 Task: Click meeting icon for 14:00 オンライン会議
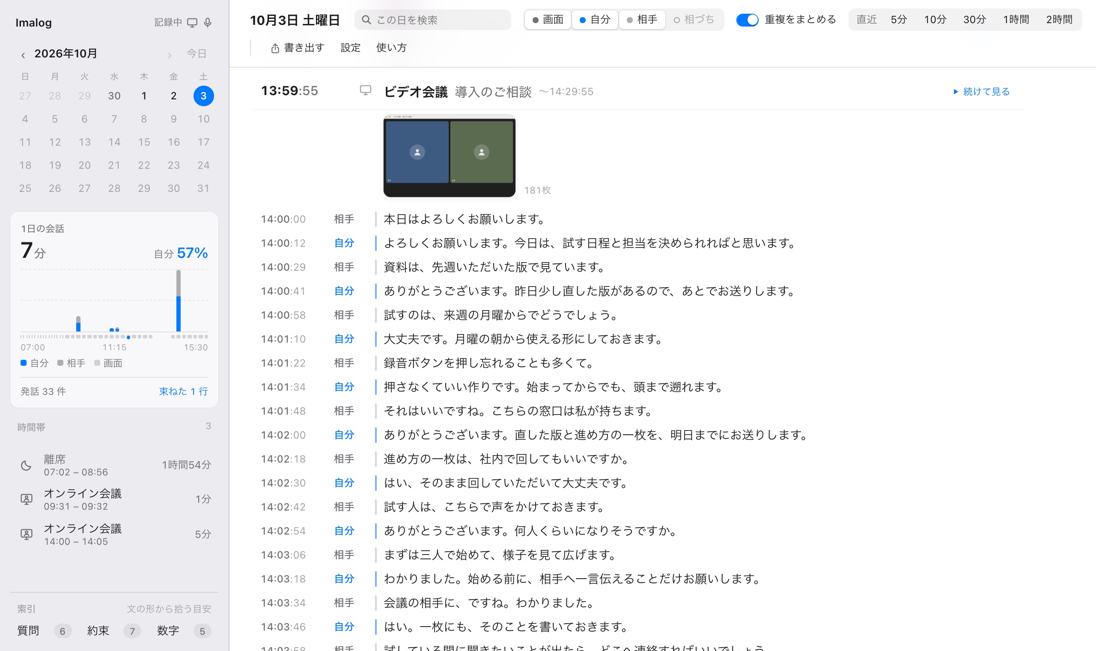pos(26,535)
